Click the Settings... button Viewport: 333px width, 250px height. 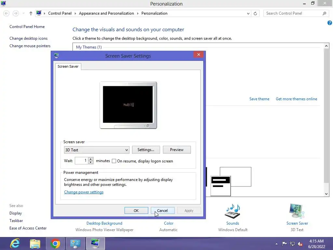point(146,150)
